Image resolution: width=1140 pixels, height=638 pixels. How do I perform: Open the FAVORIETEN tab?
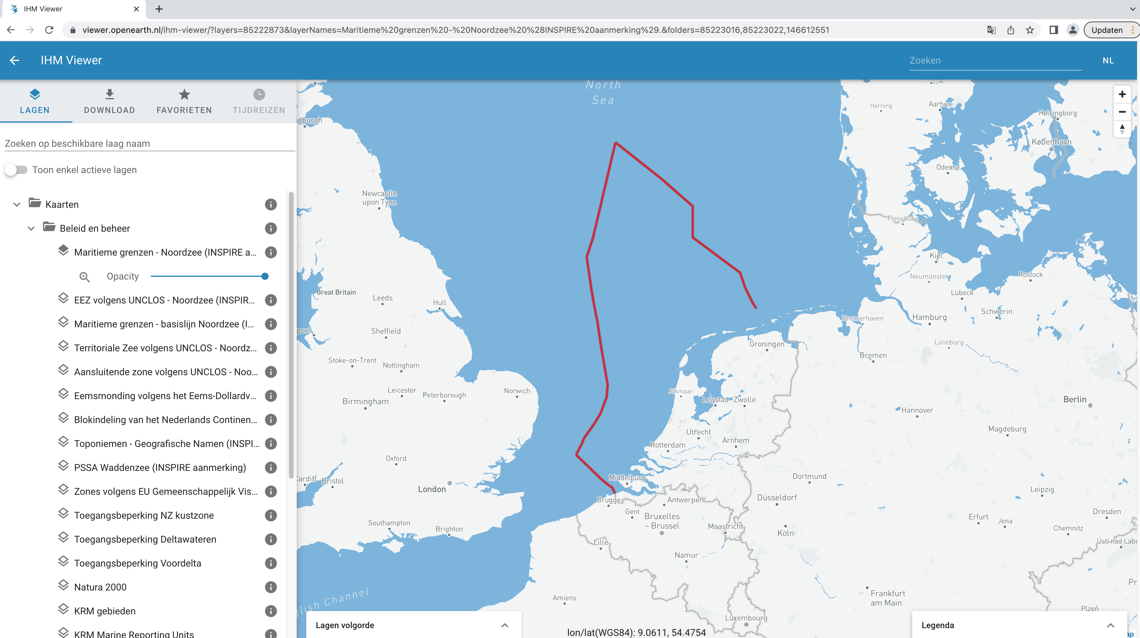tap(184, 102)
